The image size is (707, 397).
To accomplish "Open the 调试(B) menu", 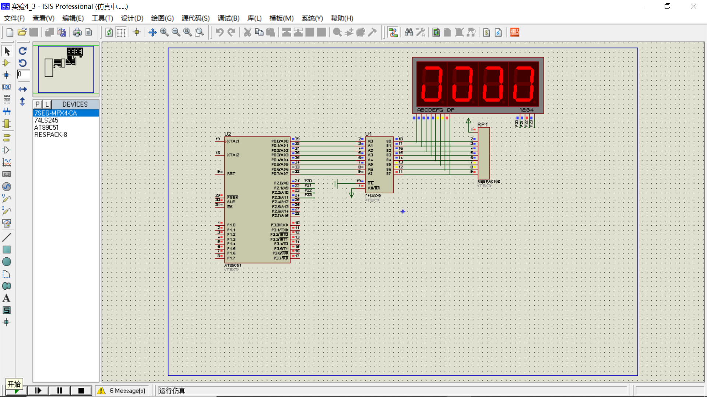I will pos(228,18).
